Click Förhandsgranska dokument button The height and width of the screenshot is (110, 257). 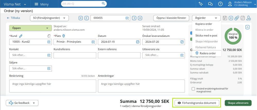pos(197,103)
